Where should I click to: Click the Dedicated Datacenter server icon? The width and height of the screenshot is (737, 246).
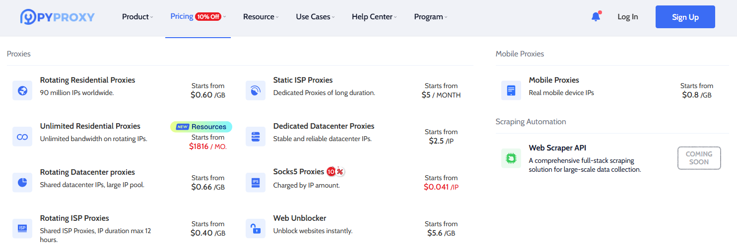256,137
